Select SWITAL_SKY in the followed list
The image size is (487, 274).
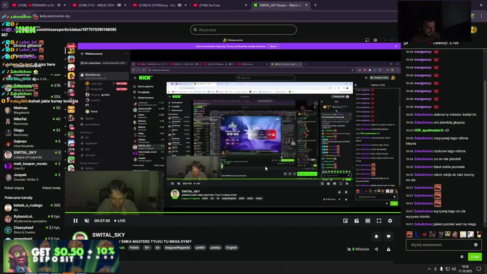point(32,155)
